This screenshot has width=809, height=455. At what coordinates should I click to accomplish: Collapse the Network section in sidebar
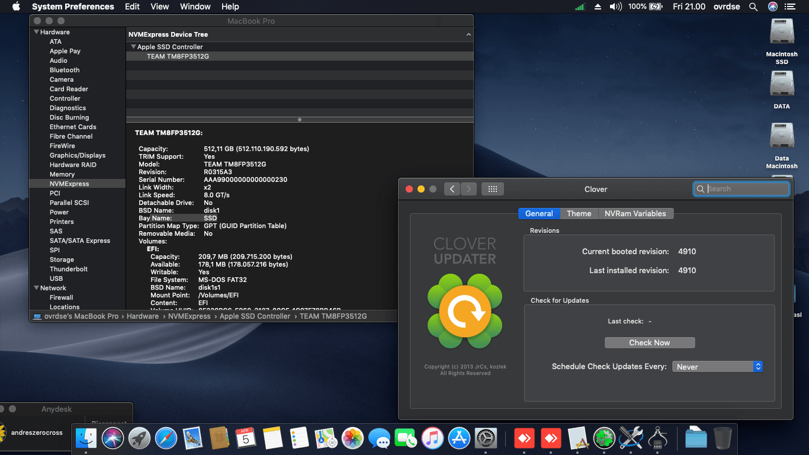point(36,288)
